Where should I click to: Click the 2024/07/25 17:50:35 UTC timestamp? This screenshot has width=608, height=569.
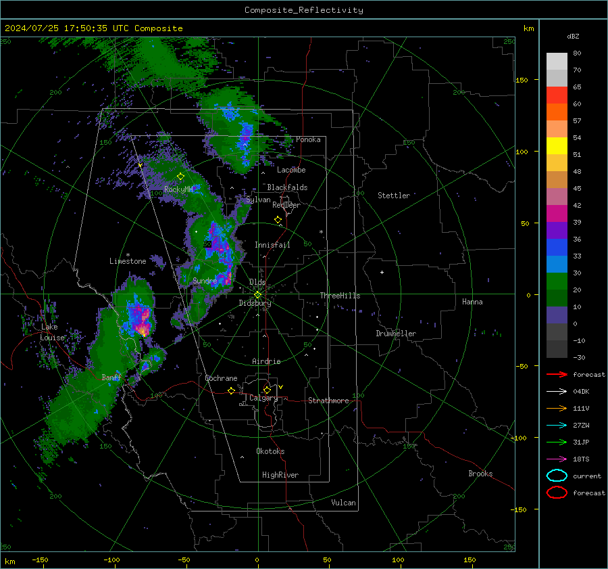point(66,28)
